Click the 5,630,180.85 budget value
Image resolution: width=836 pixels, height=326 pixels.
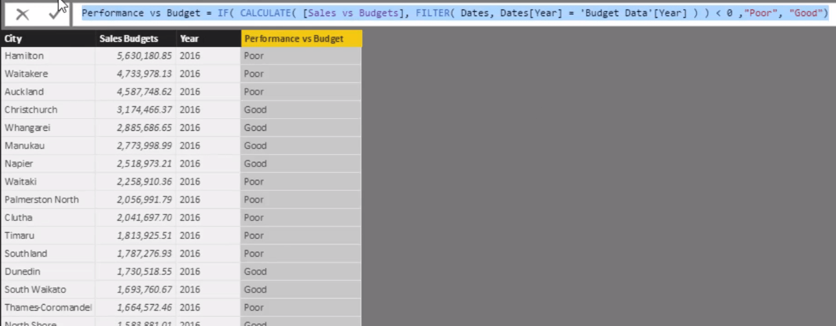tap(145, 56)
